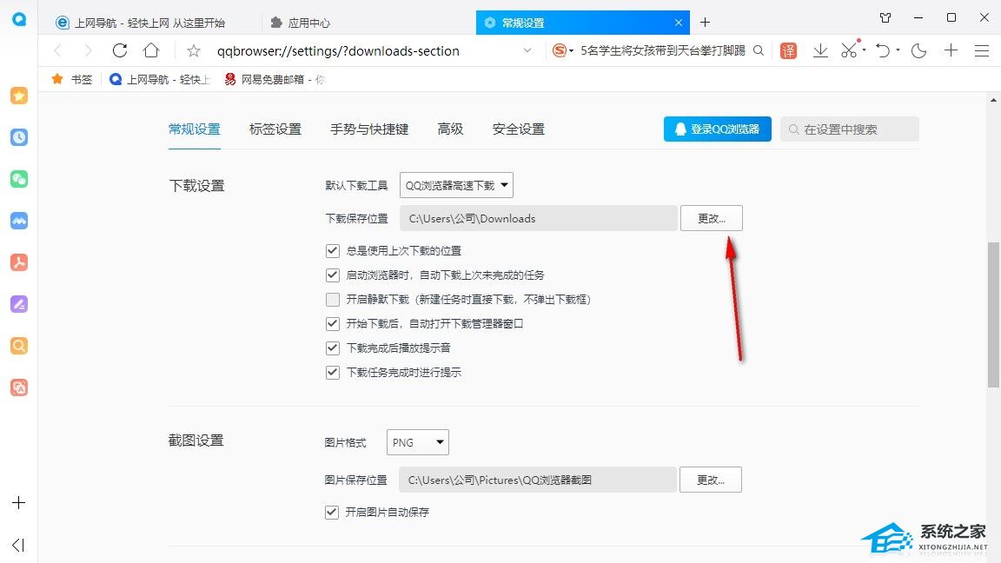
Task: Open the red PDF icon in sidebar
Action: (19, 262)
